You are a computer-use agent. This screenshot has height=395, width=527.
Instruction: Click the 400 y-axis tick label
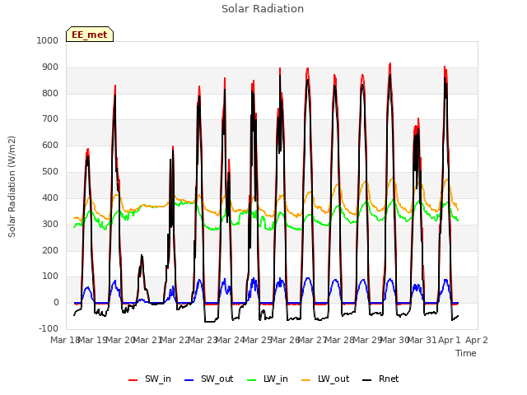(x=50, y=198)
